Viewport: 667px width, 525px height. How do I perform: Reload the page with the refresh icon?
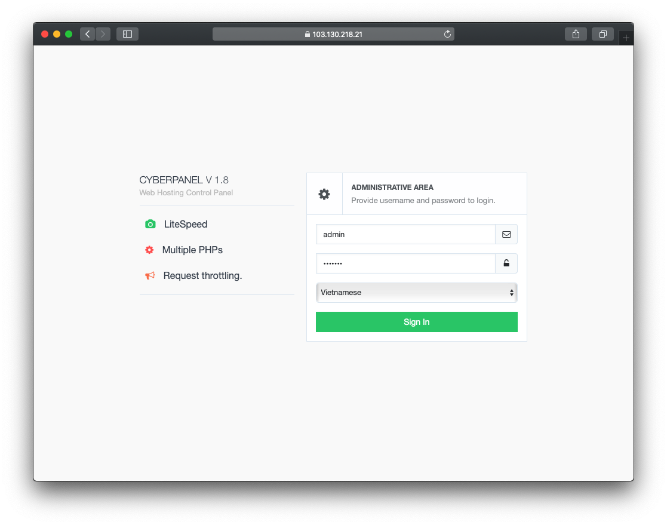coord(447,34)
